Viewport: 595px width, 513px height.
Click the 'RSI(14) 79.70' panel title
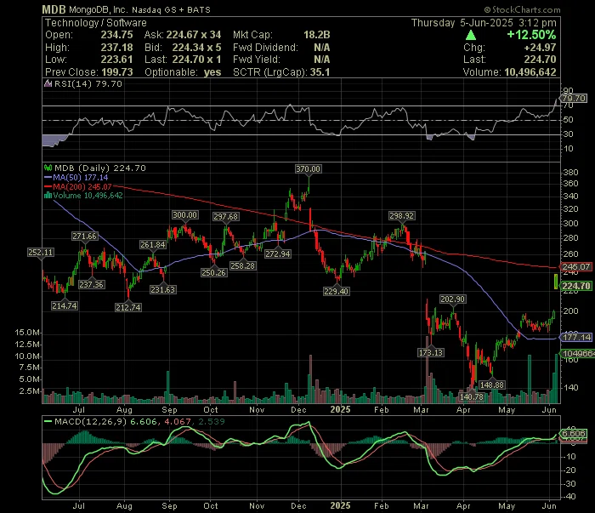88,84
